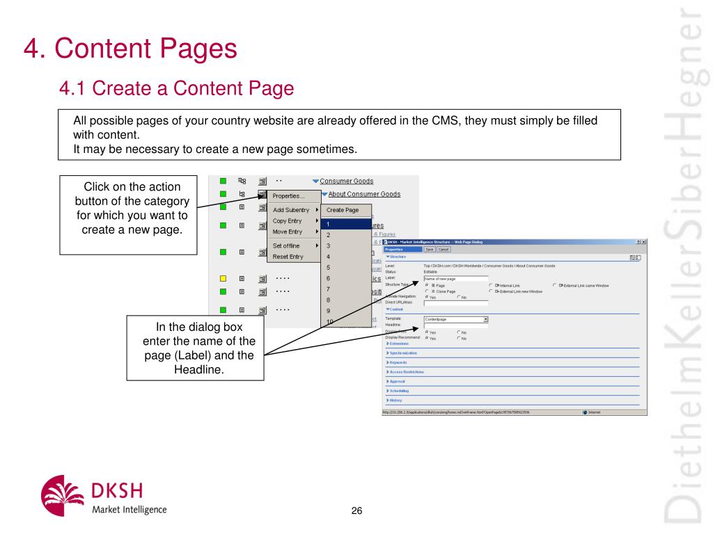
Task: Click the page icon in the Web Page Dialog title bar
Action: [x=384, y=242]
